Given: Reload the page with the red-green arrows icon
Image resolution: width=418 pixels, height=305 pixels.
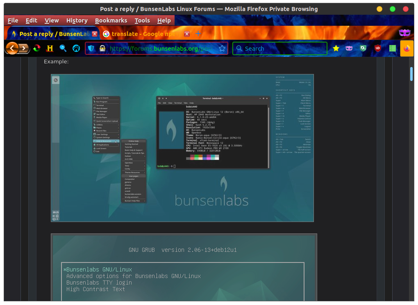Looking at the screenshot, I should point(37,48).
